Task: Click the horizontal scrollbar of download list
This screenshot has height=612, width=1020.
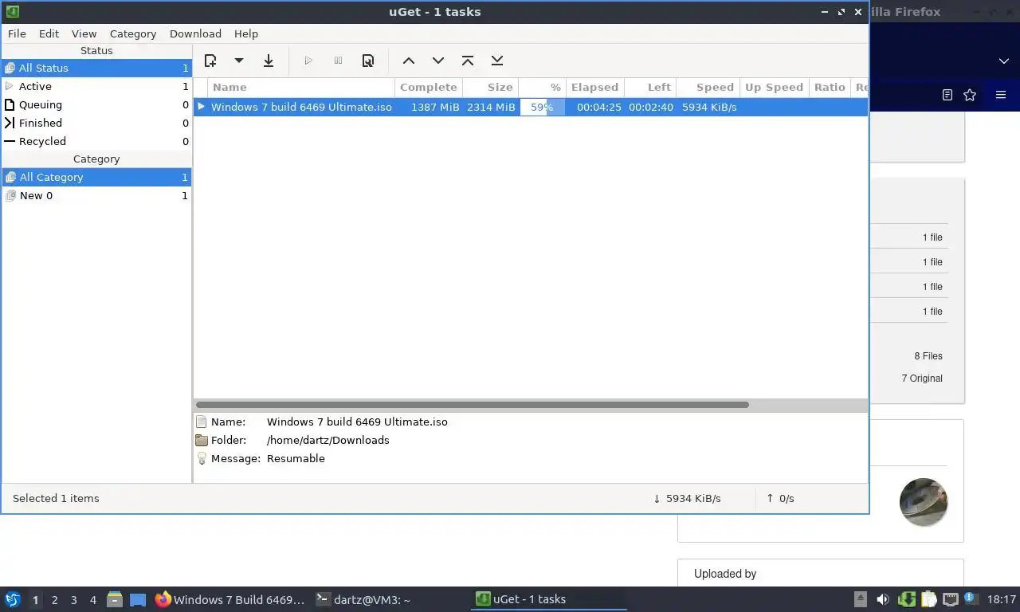Action: coord(473,405)
